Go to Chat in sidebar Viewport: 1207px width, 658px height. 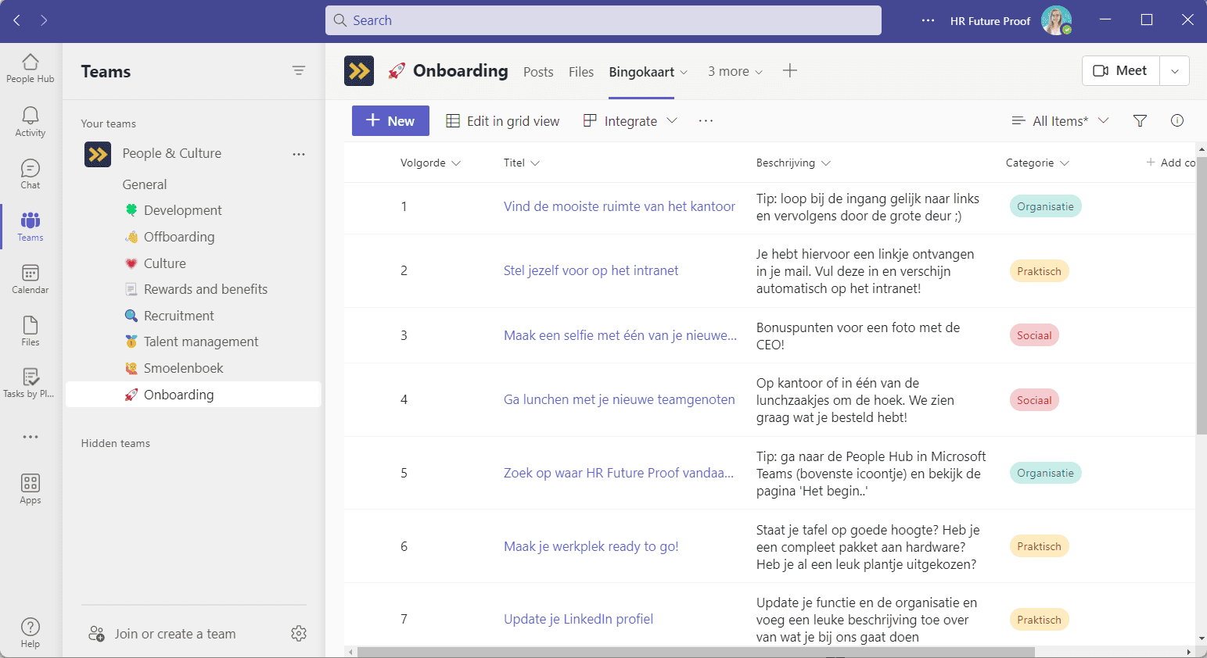click(31, 173)
